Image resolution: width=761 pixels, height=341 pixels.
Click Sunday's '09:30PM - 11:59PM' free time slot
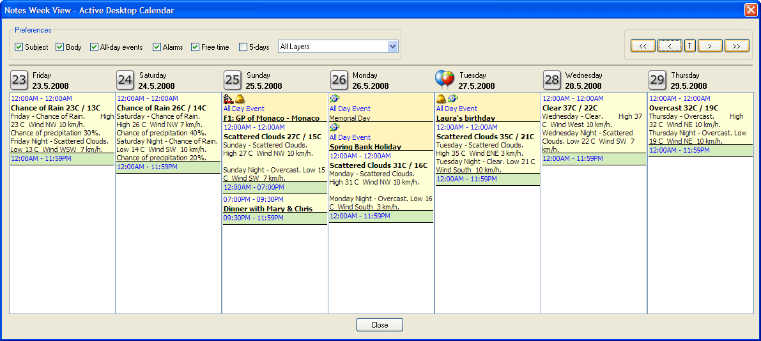[275, 218]
